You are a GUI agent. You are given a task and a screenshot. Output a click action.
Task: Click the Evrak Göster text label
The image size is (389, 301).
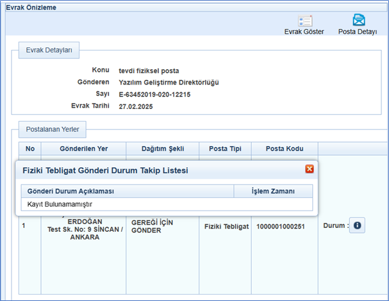coord(304,32)
